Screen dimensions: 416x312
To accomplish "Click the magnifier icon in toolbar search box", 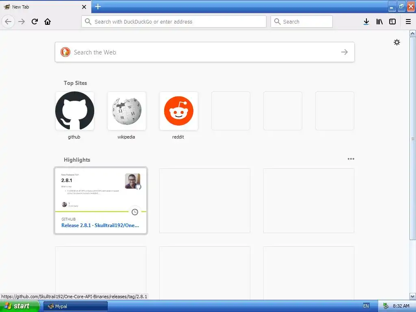I will click(x=277, y=22).
